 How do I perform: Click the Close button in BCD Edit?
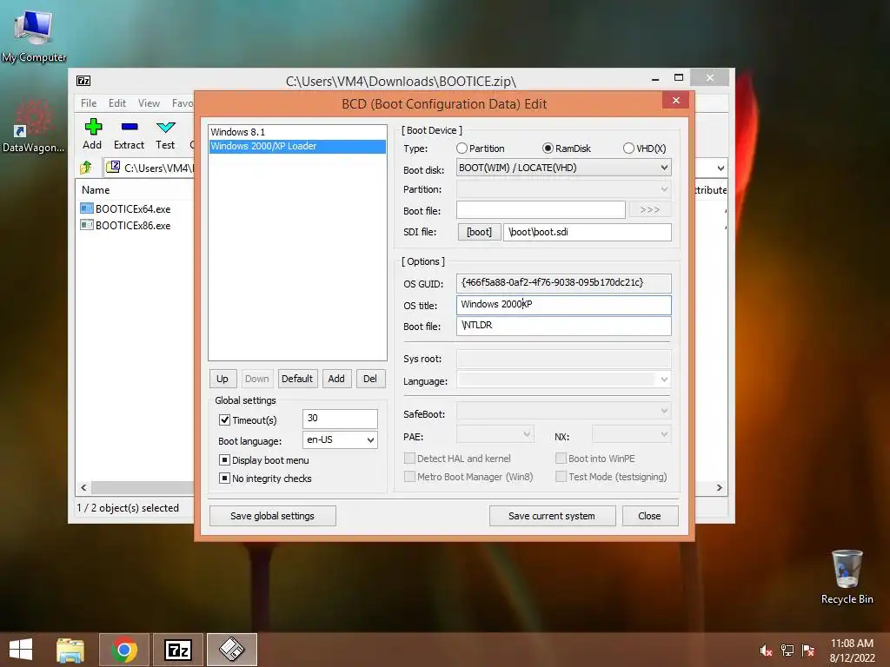pos(649,516)
